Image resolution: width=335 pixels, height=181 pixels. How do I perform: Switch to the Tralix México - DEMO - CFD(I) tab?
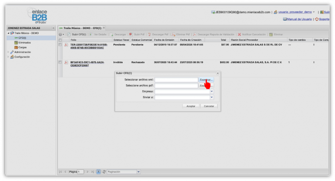tap(82, 28)
